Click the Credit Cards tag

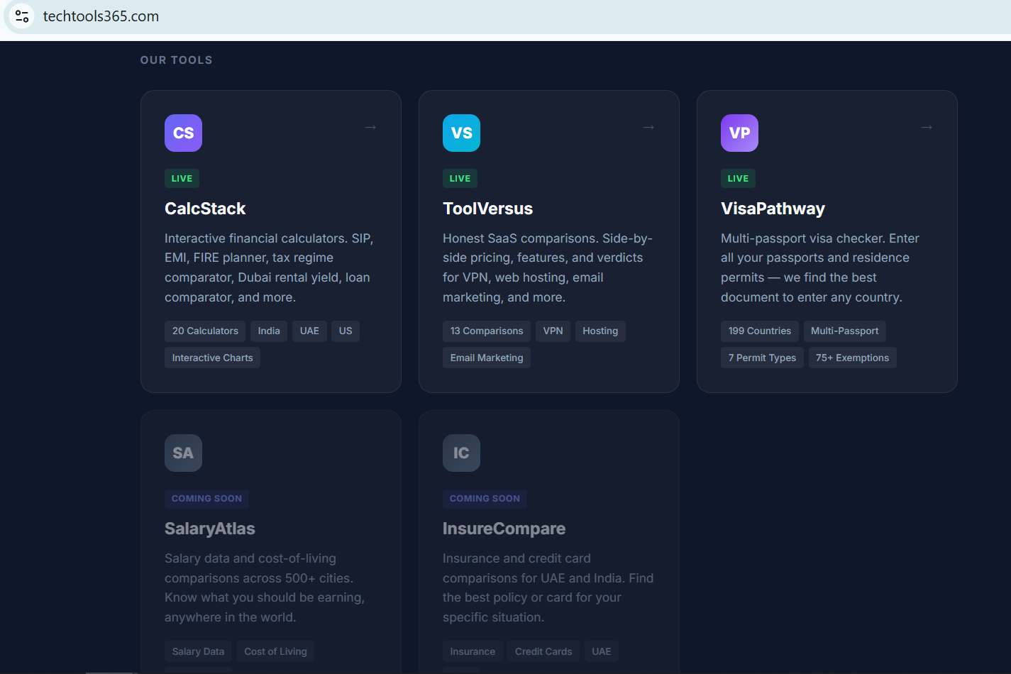tap(543, 651)
